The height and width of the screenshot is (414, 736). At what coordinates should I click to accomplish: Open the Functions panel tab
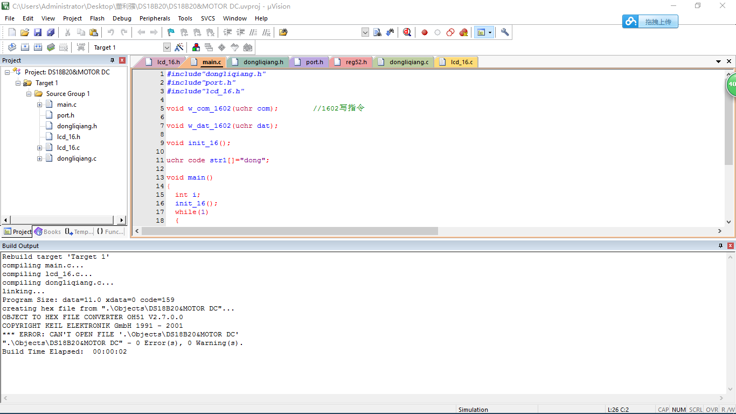(110, 232)
